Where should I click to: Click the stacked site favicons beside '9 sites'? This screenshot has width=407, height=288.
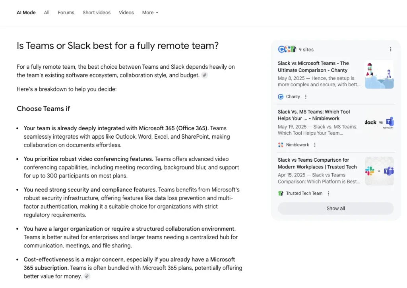(287, 49)
